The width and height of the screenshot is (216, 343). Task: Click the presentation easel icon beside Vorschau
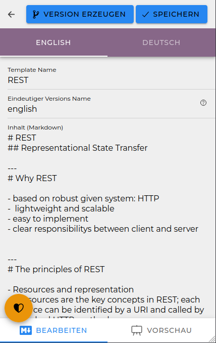[137, 330]
